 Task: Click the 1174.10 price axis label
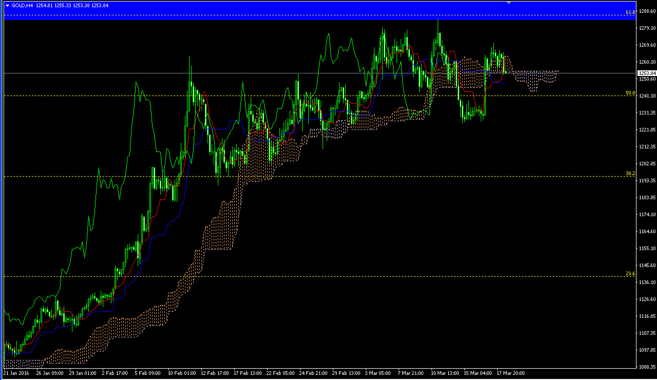point(647,215)
